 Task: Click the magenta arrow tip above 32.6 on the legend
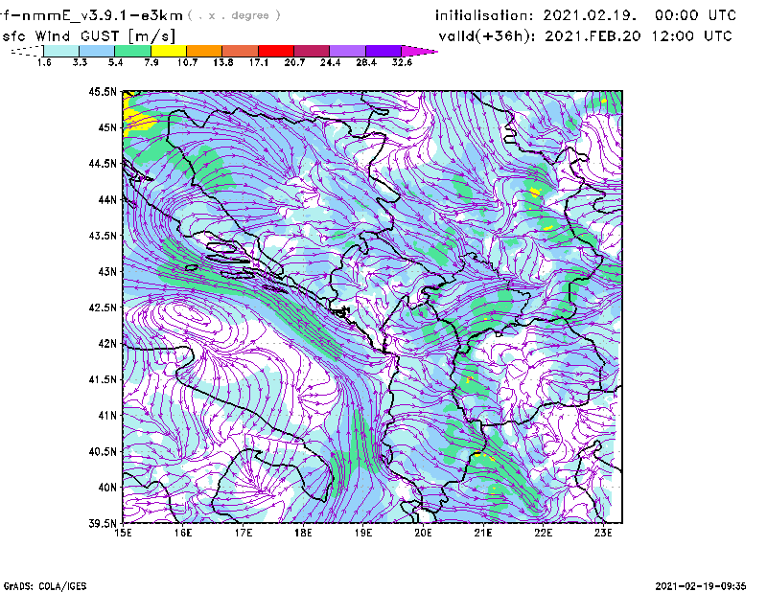click(x=418, y=51)
